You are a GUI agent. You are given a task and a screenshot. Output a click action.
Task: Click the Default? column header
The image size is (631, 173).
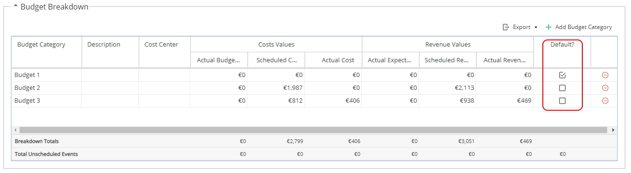click(x=562, y=52)
